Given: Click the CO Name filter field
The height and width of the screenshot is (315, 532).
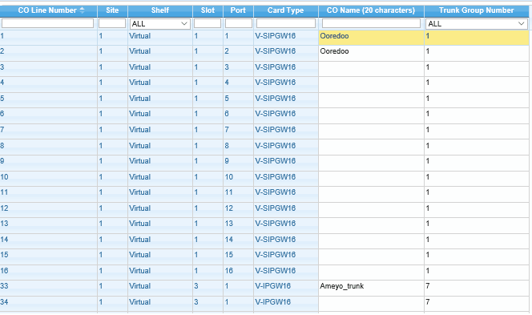Looking at the screenshot, I should click(x=371, y=23).
